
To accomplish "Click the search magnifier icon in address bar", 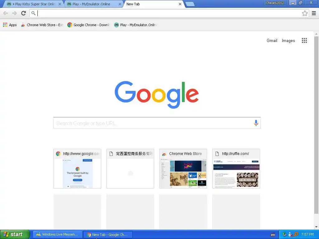I will click(33, 13).
